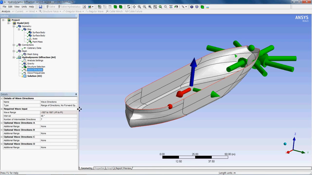
Task: Select the Geometry tab
Action: 86,168
